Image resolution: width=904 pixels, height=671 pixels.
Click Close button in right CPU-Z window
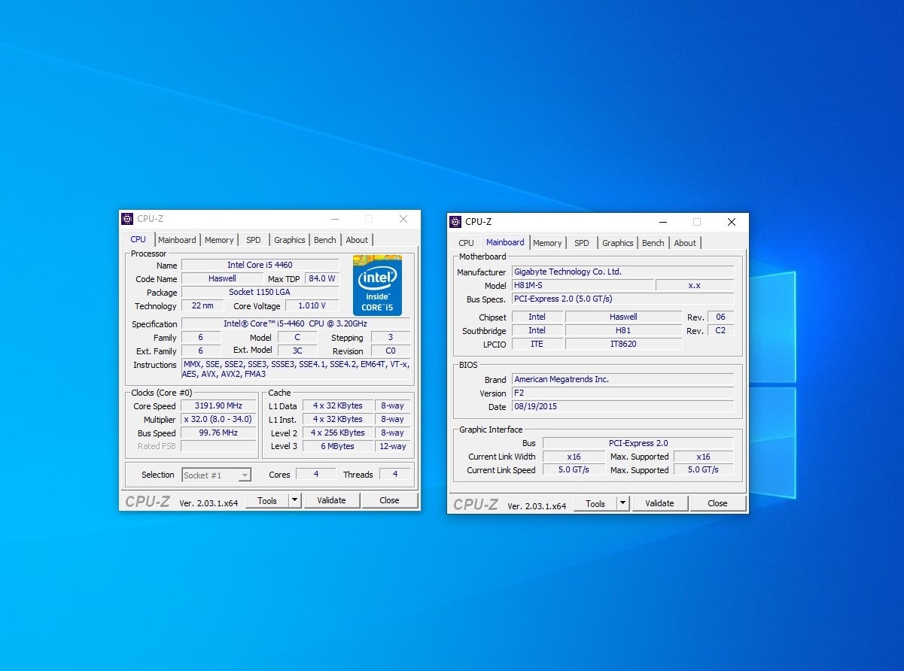[x=717, y=503]
